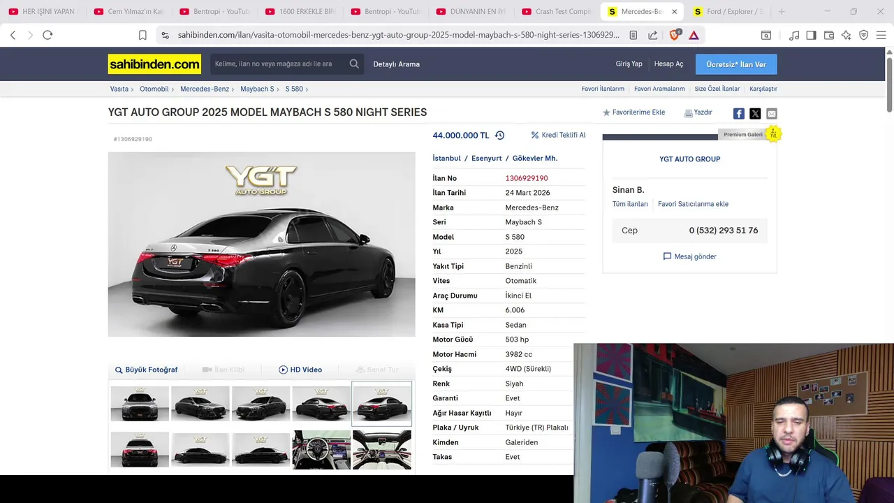Open Büyük Fotoğraf view
Screen dimensions: 894x503
(147, 370)
